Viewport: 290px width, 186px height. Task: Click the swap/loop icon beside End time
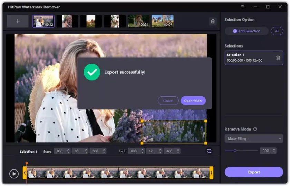pos(209,151)
